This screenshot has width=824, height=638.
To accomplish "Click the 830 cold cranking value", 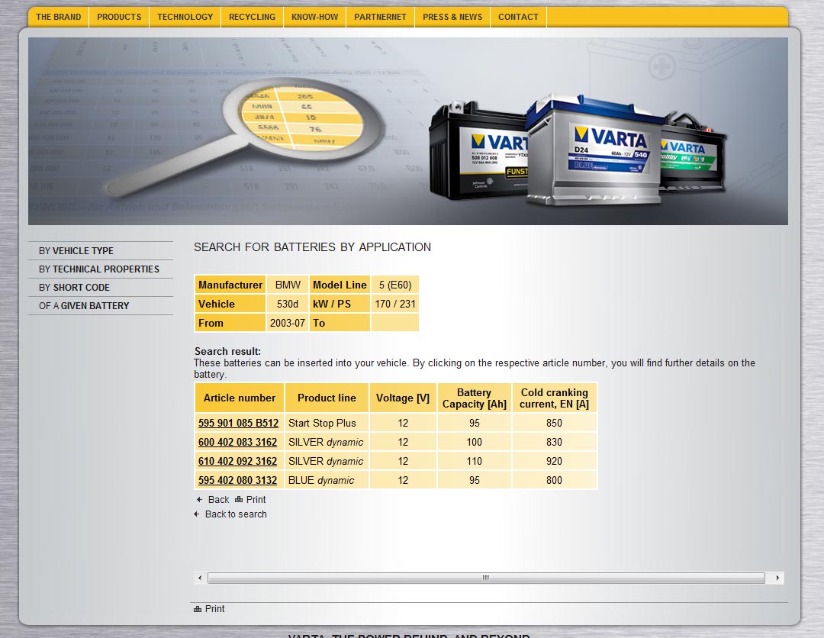I will (x=555, y=442).
